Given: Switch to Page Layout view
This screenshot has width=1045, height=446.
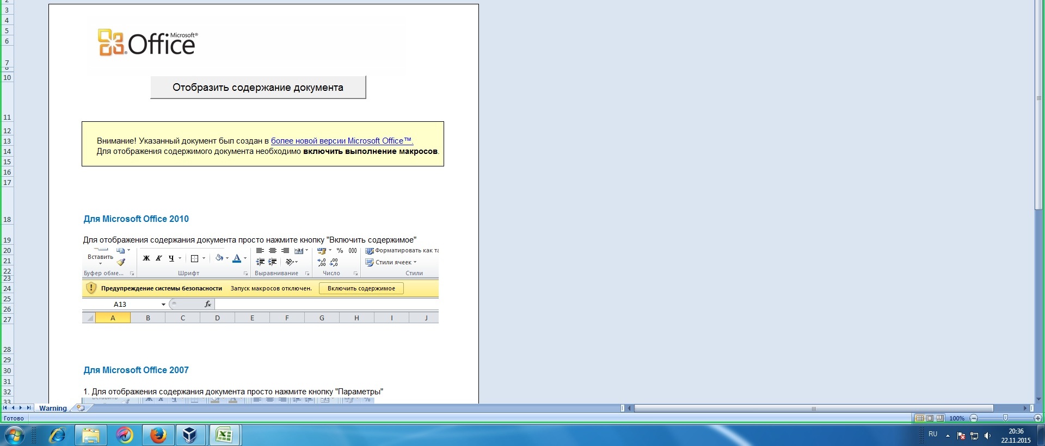Looking at the screenshot, I should click(x=930, y=418).
